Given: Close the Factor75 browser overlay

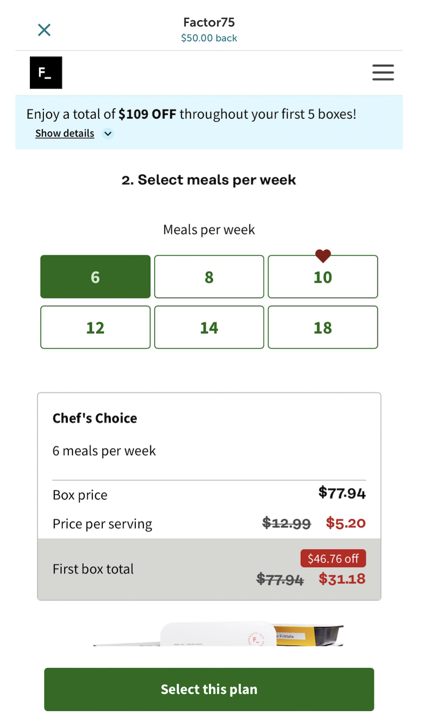Looking at the screenshot, I should coord(44,30).
